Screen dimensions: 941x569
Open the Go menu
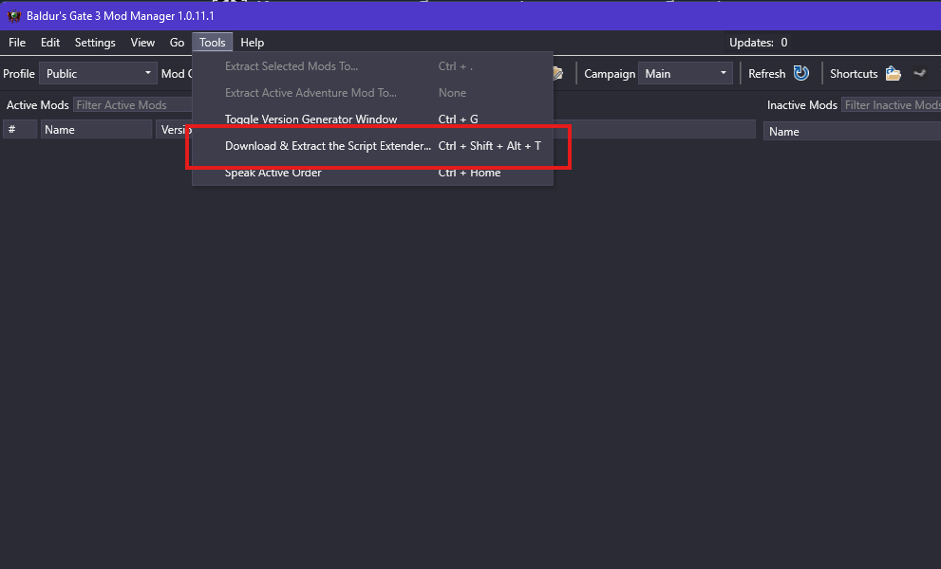tap(177, 43)
